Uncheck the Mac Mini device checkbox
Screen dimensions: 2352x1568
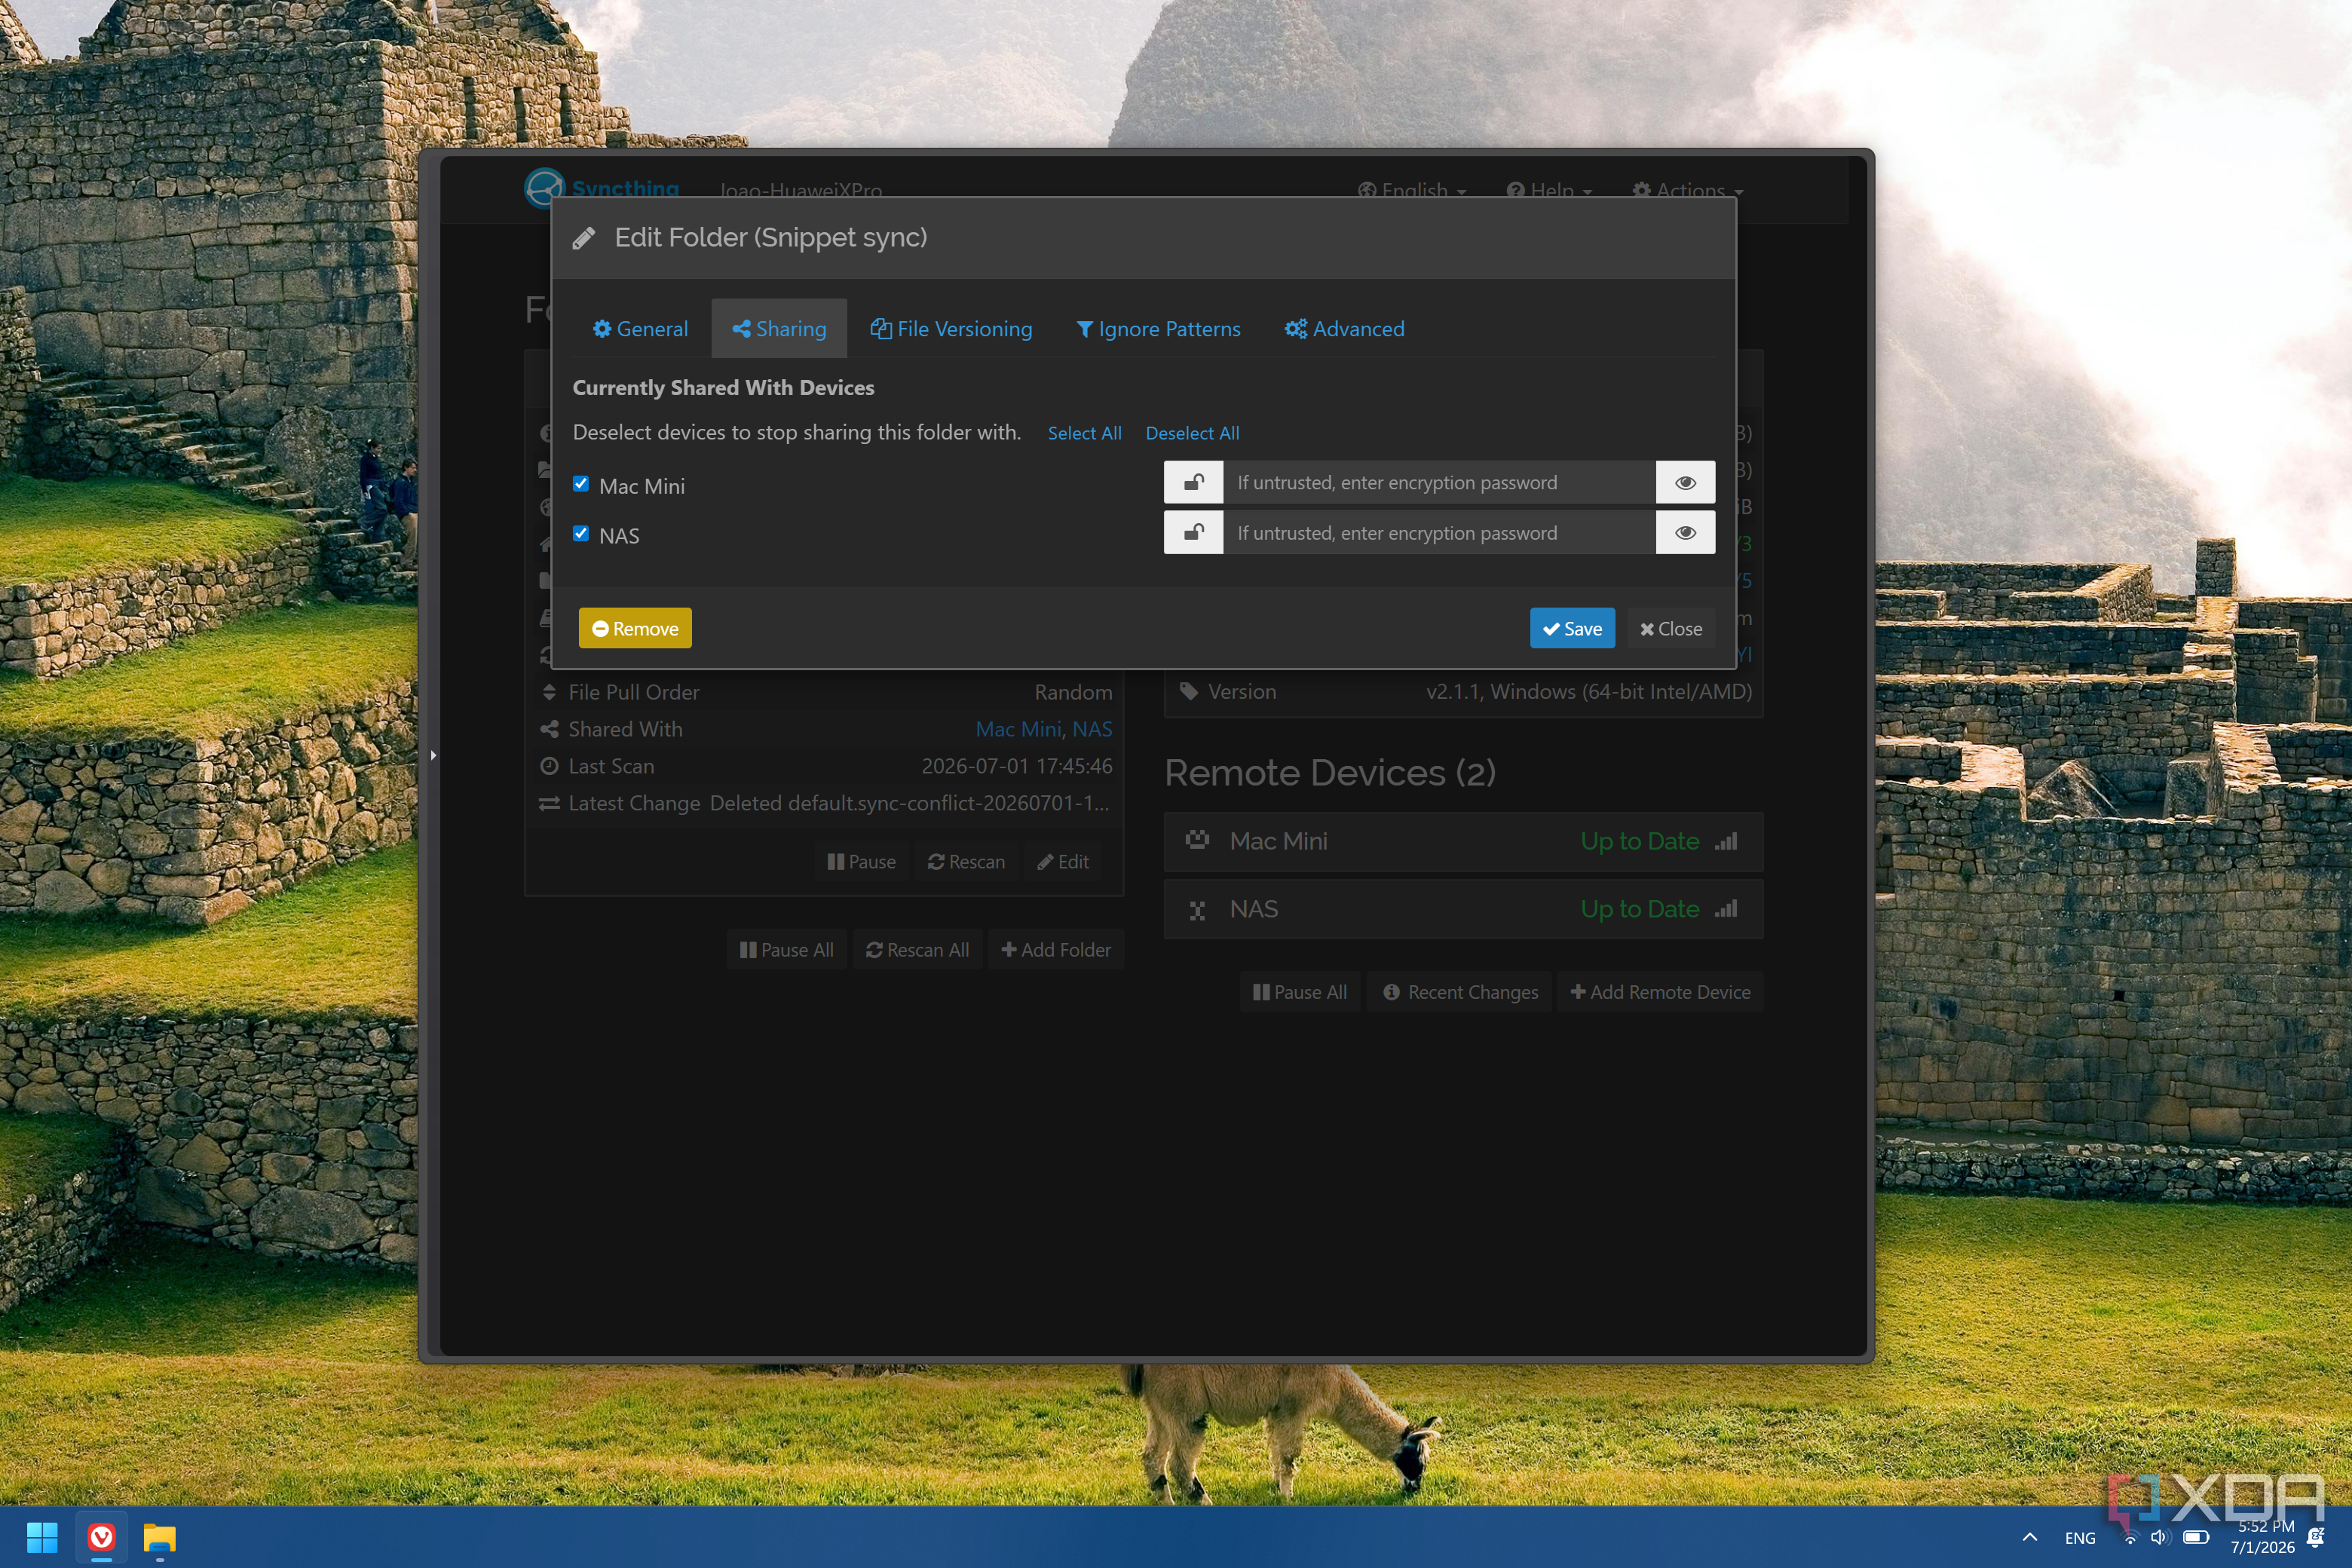click(x=581, y=484)
